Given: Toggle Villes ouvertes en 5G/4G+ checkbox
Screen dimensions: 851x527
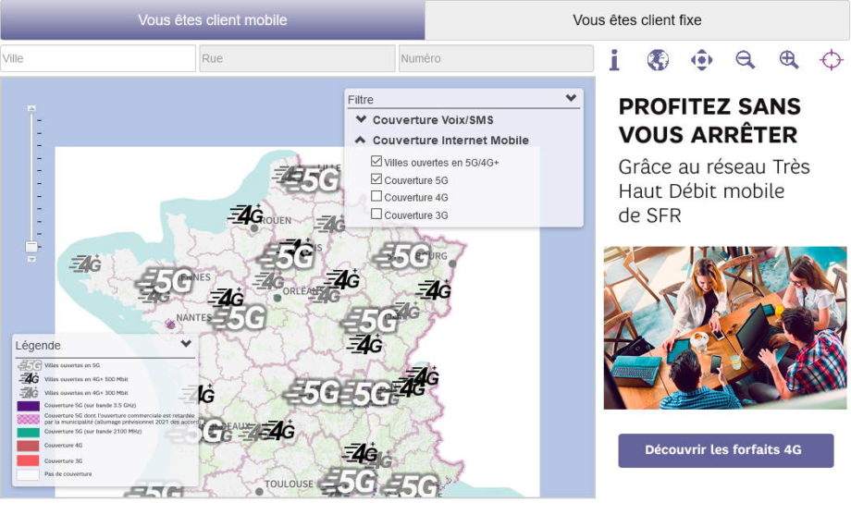Looking at the screenshot, I should click(x=376, y=161).
